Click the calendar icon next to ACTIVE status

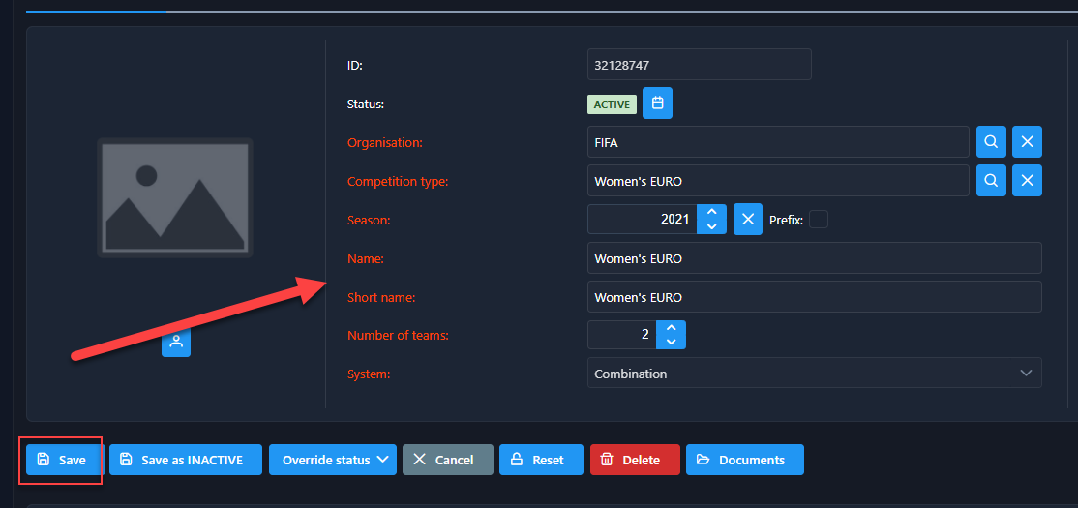tap(657, 104)
